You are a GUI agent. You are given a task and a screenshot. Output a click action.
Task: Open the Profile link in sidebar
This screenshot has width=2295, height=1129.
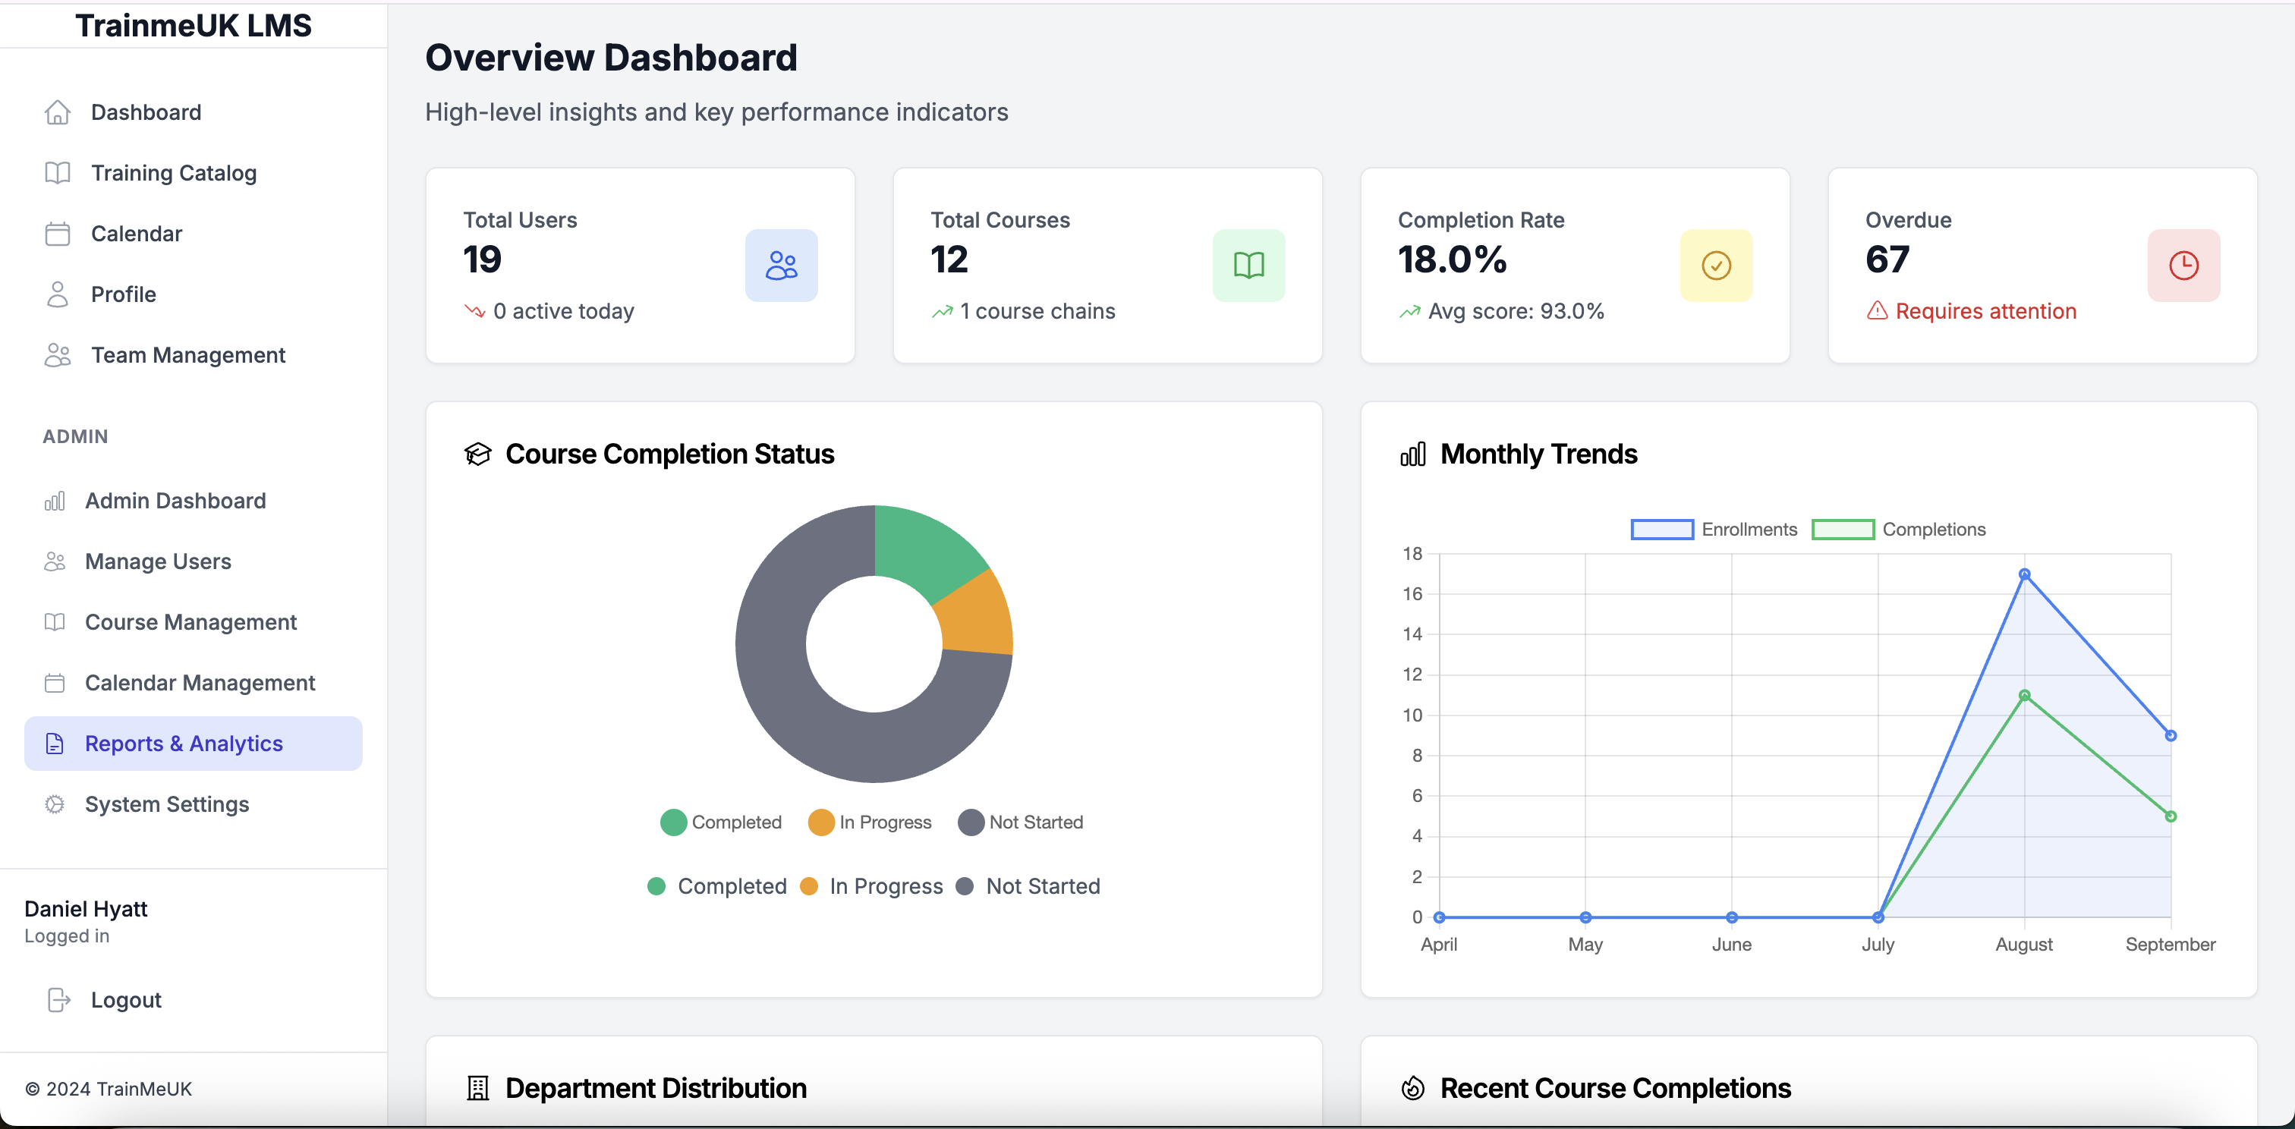pos(194,294)
